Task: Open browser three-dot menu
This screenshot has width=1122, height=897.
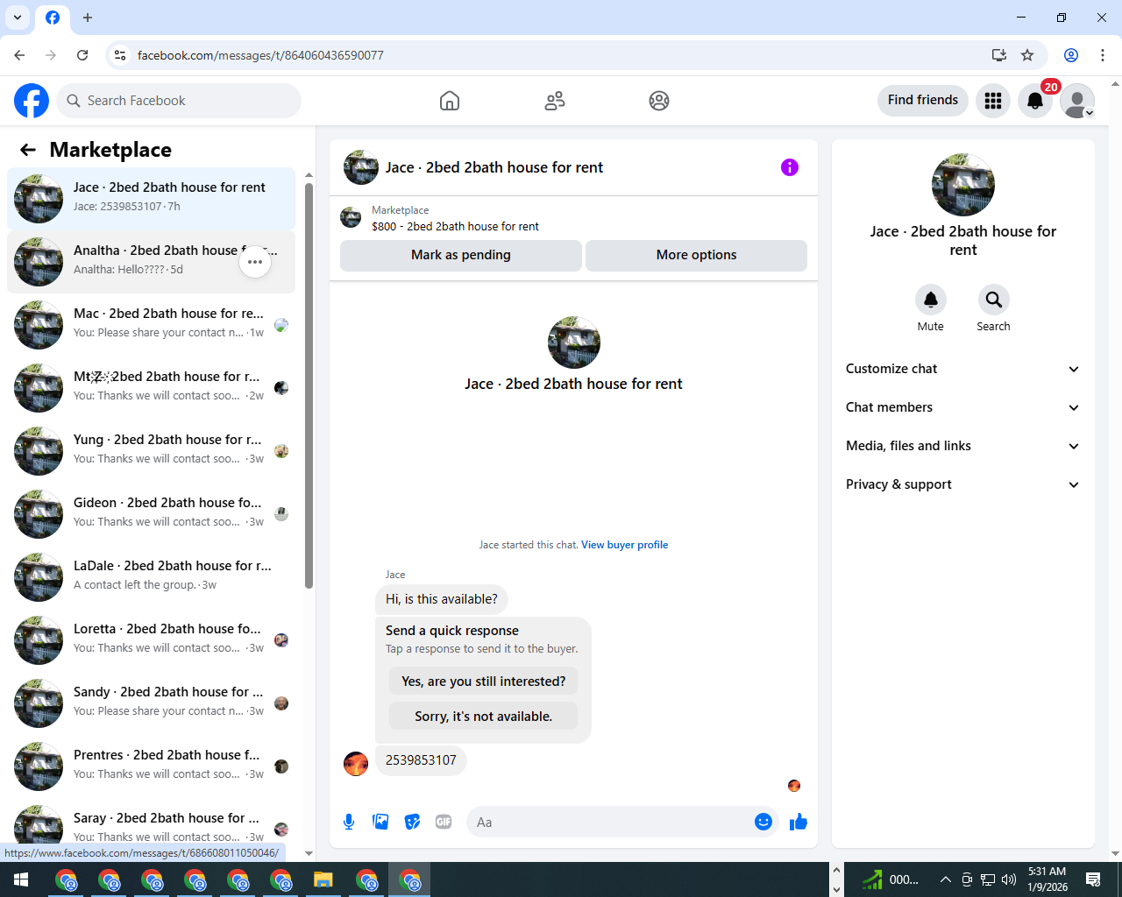Action: coord(1103,55)
